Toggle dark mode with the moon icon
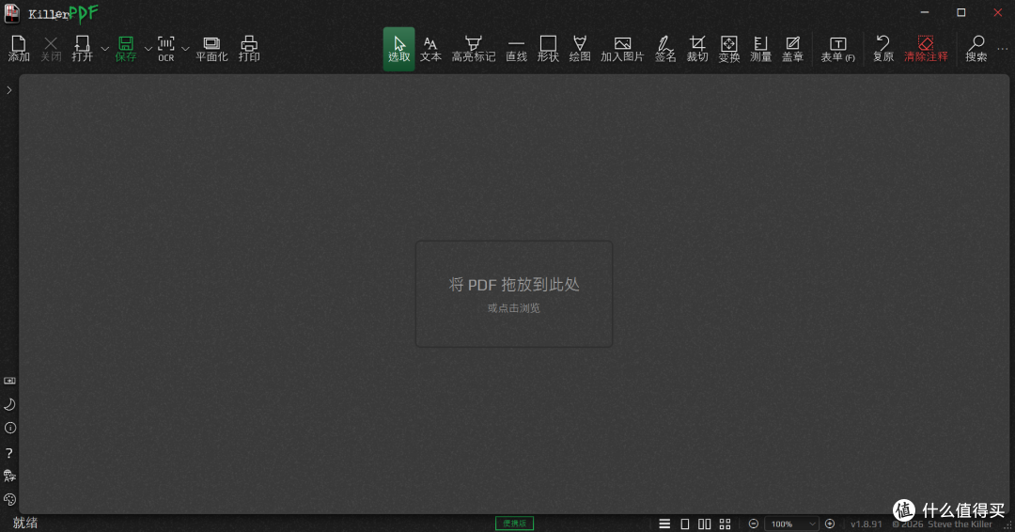Image resolution: width=1015 pixels, height=532 pixels. tap(9, 404)
